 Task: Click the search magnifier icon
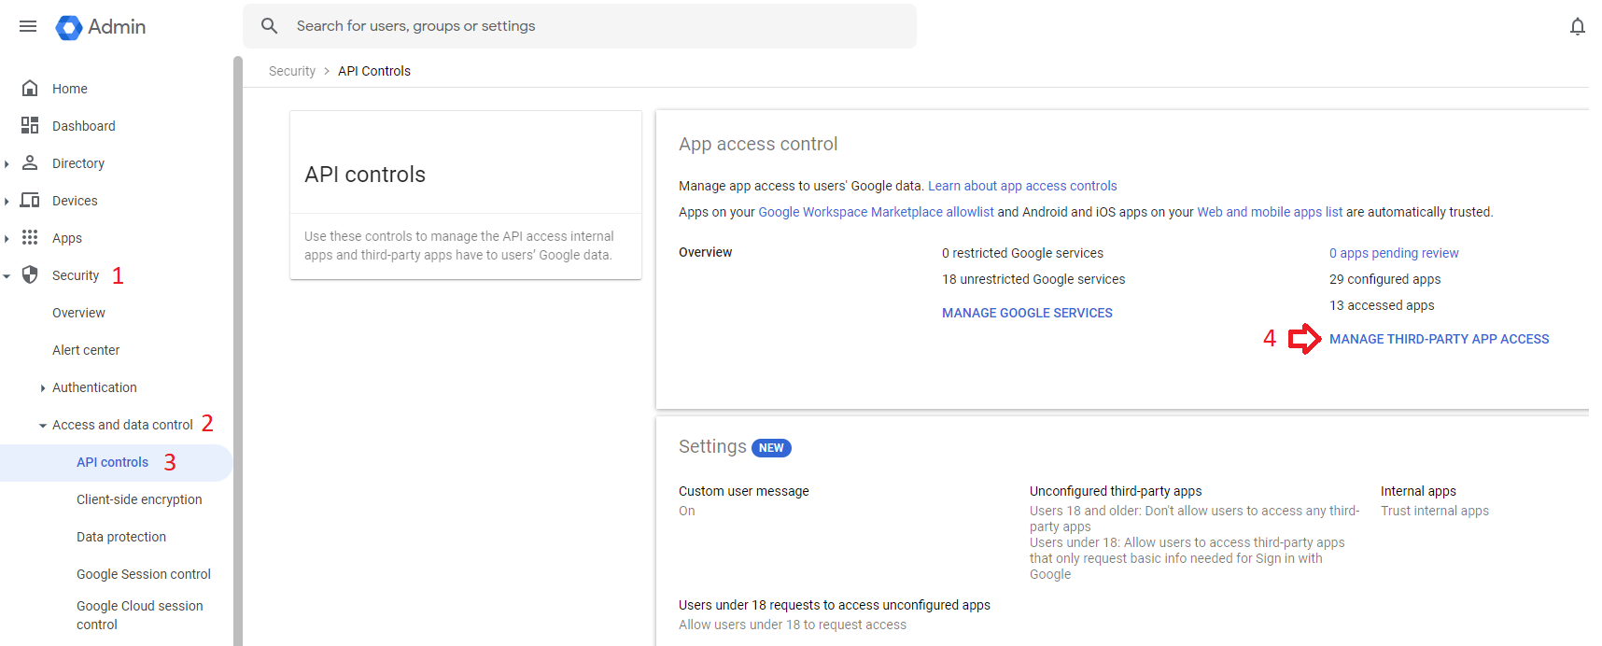point(269,26)
